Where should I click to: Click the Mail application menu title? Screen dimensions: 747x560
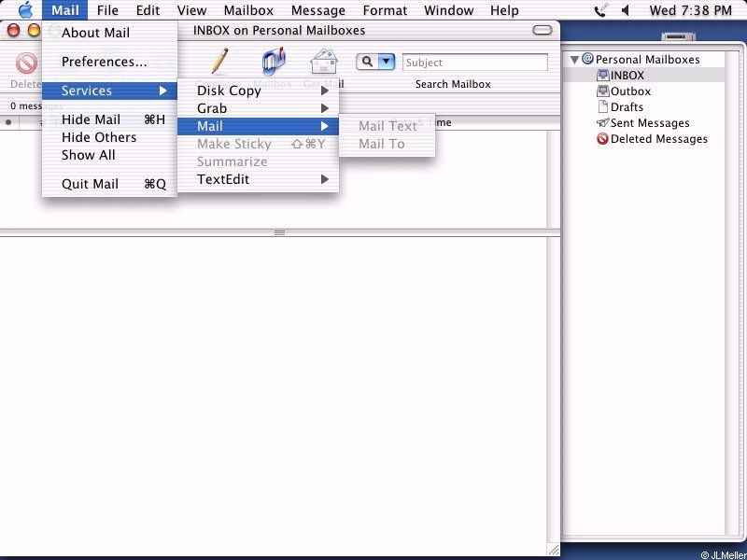coord(64,10)
